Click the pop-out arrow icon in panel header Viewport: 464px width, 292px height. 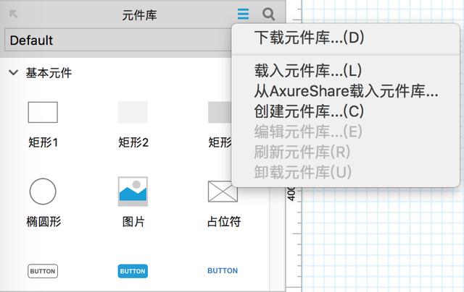pos(13,14)
